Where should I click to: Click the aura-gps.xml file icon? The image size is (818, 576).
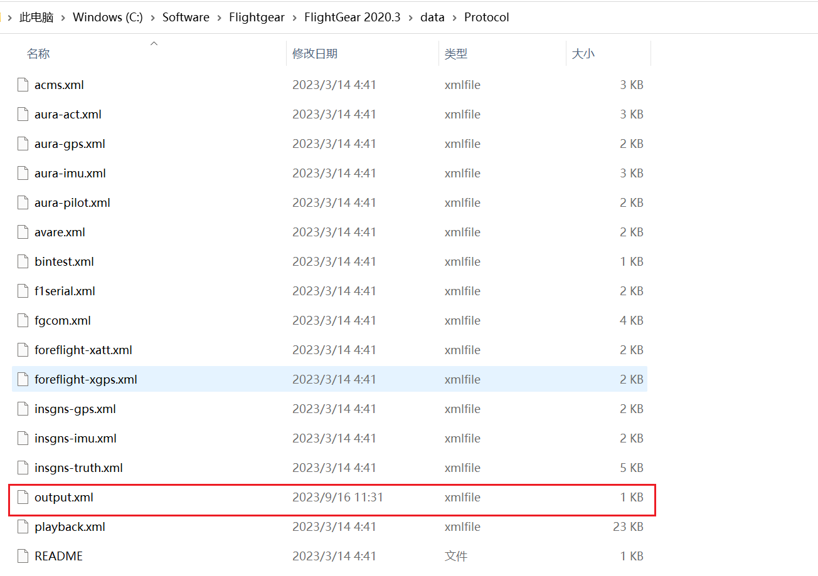pos(22,144)
